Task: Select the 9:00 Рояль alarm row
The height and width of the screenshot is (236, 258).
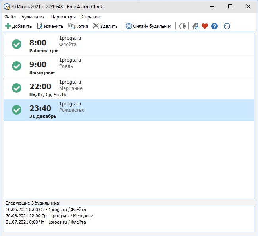Action: point(129,66)
